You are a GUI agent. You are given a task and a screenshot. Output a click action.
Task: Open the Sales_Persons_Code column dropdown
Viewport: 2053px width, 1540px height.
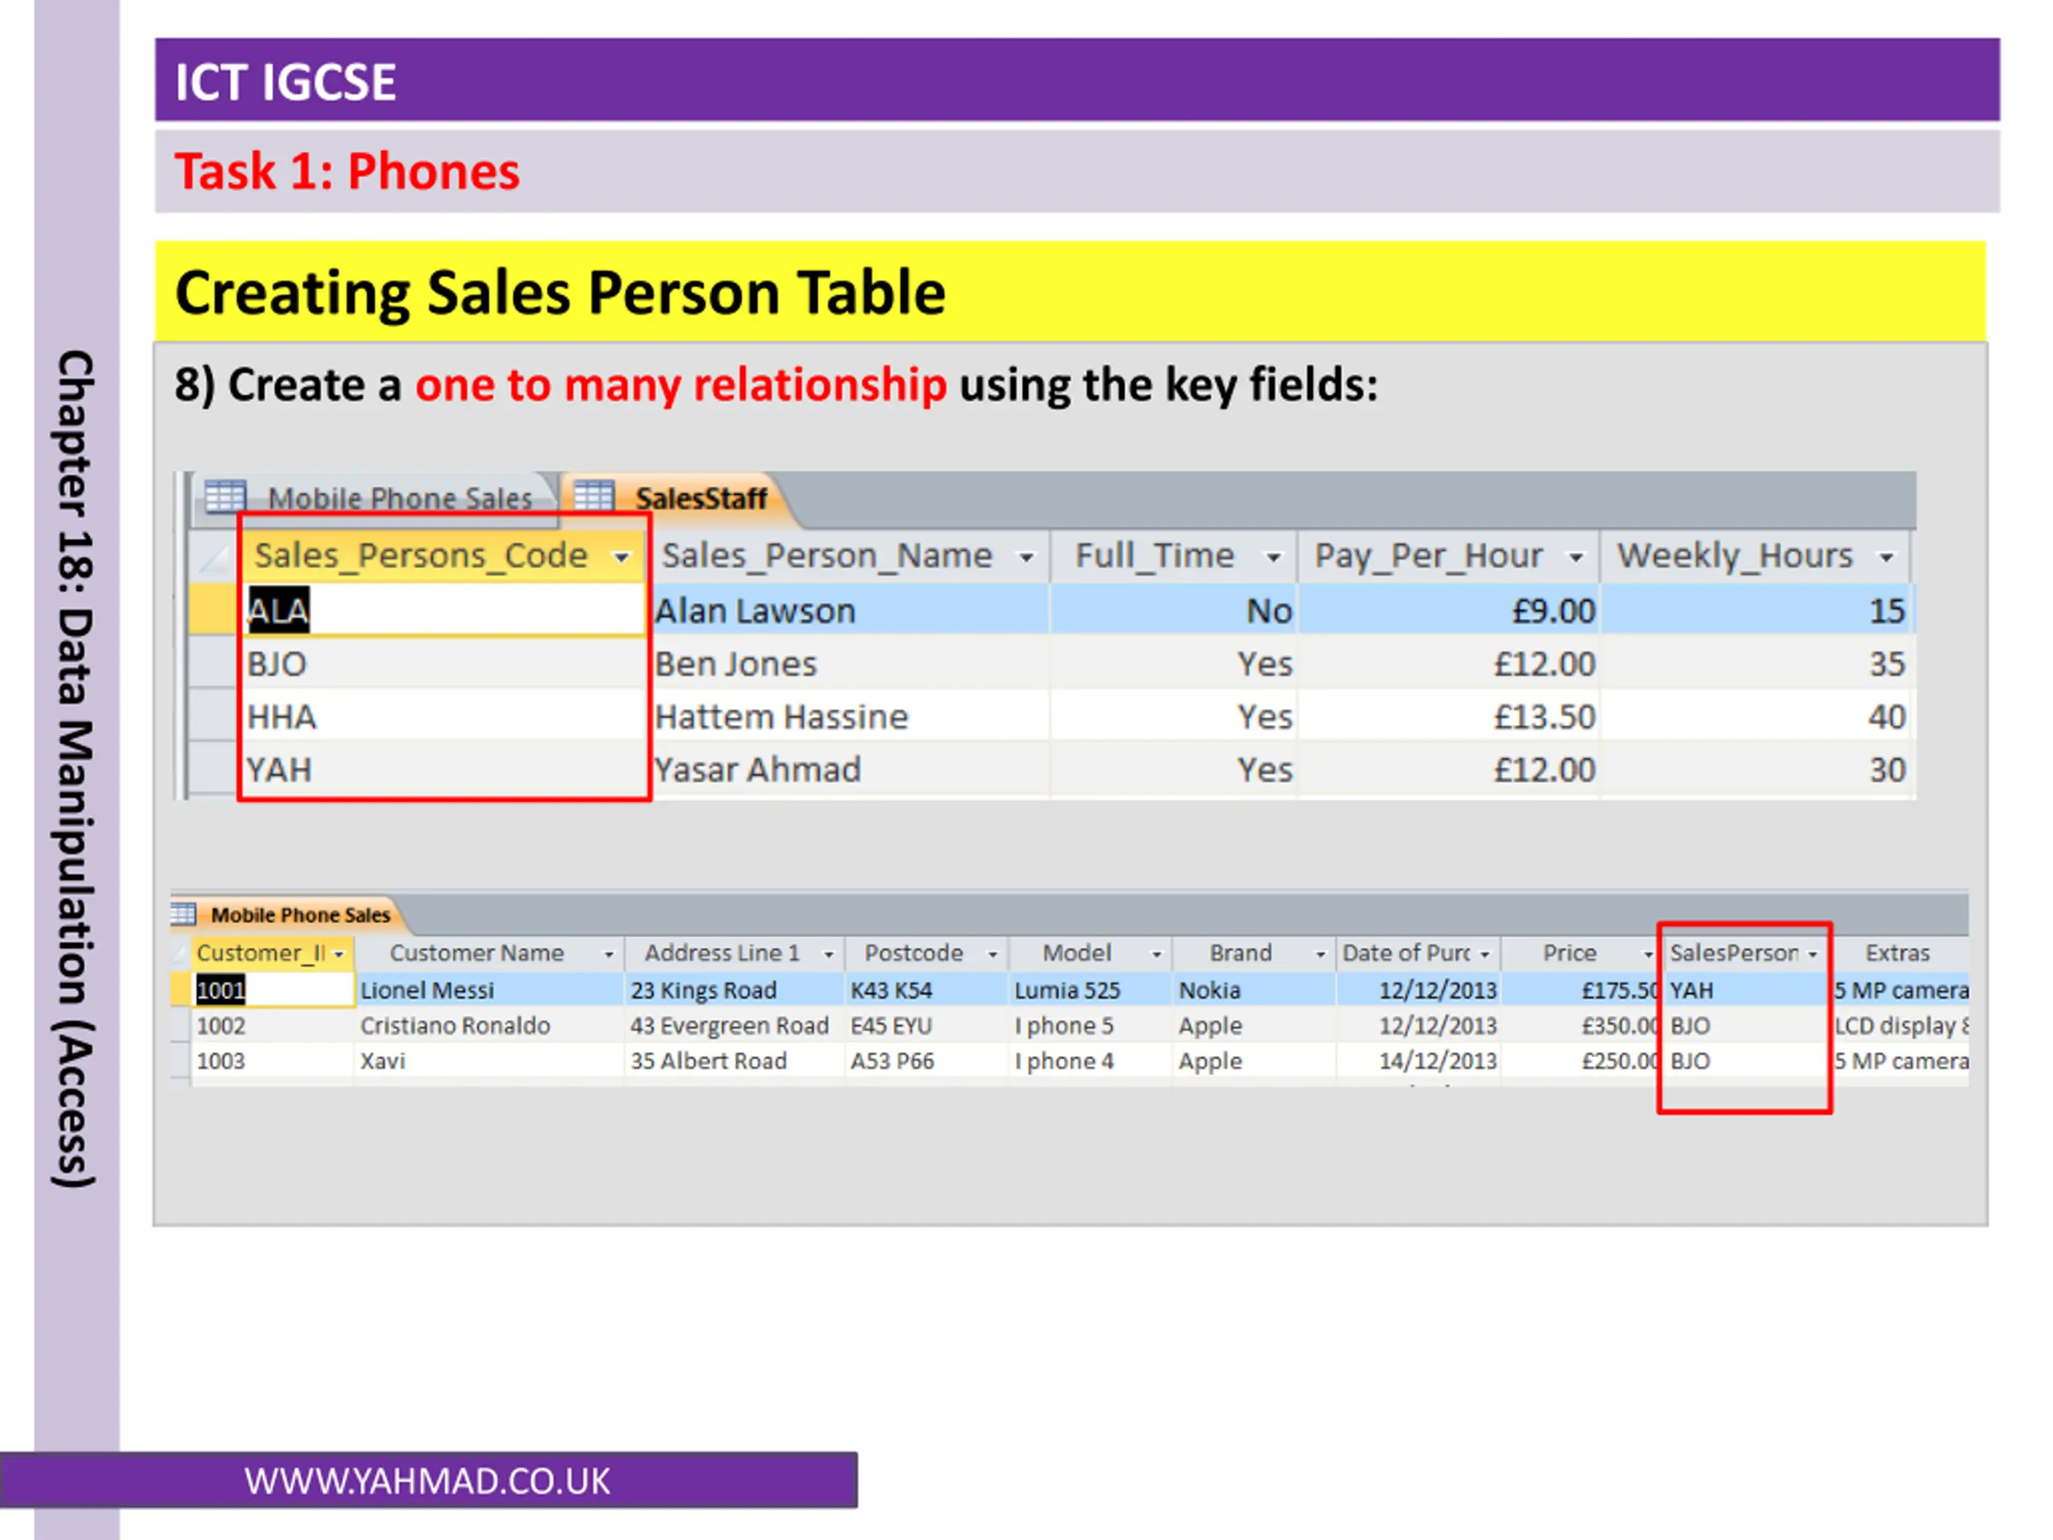621,557
